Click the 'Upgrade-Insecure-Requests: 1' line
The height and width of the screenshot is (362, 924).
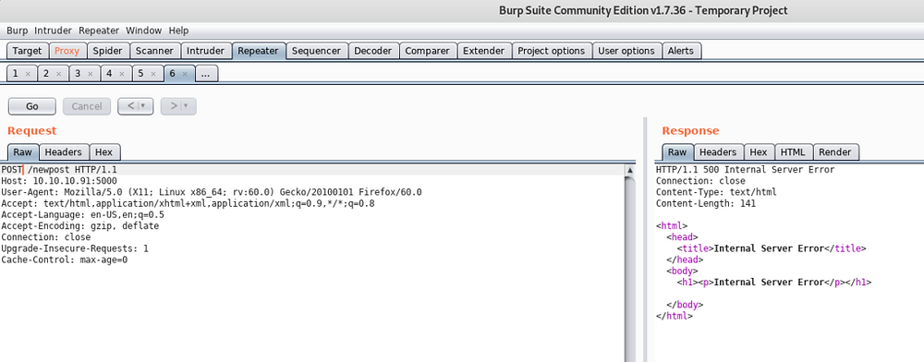(74, 248)
